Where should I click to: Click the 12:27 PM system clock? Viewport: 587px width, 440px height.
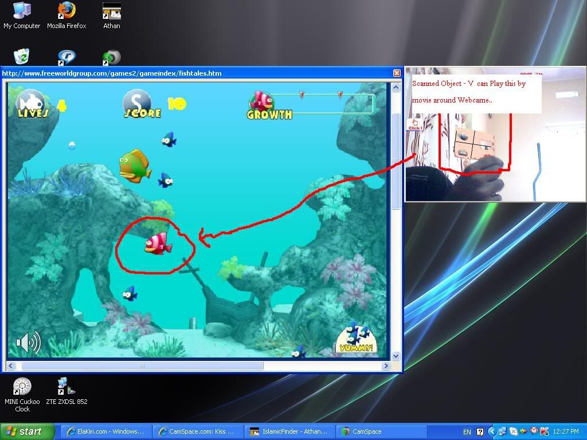[x=565, y=432]
